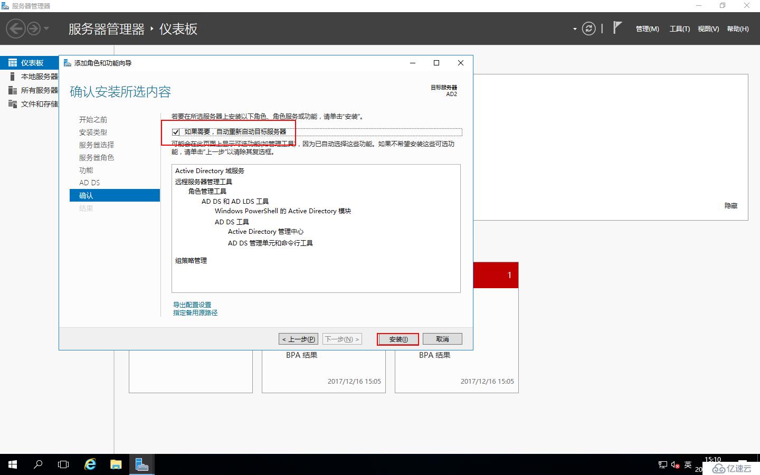The image size is (760, 475).
Task: Go to the AD DS wizard step
Action: (89, 183)
